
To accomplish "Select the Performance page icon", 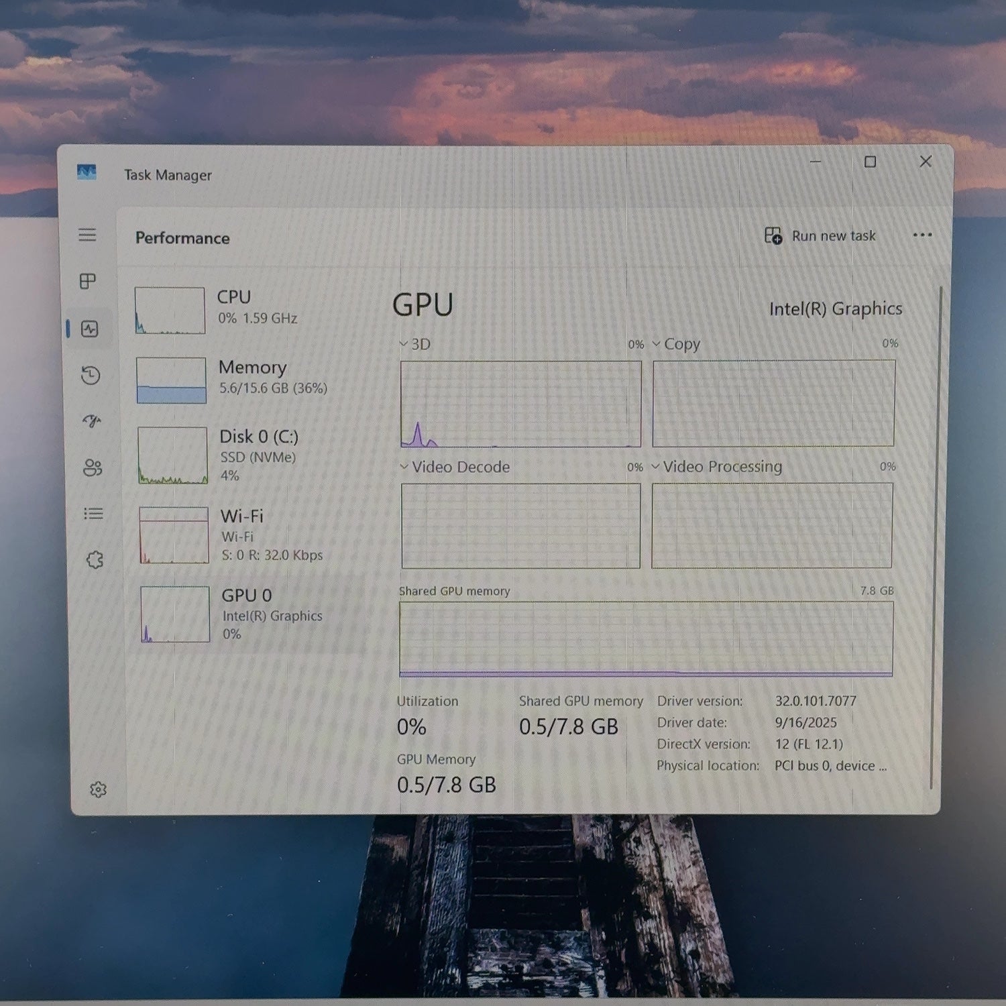I will click(90, 329).
